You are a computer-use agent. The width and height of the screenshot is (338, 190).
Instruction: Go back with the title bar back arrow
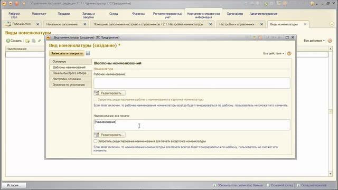[11, 4]
